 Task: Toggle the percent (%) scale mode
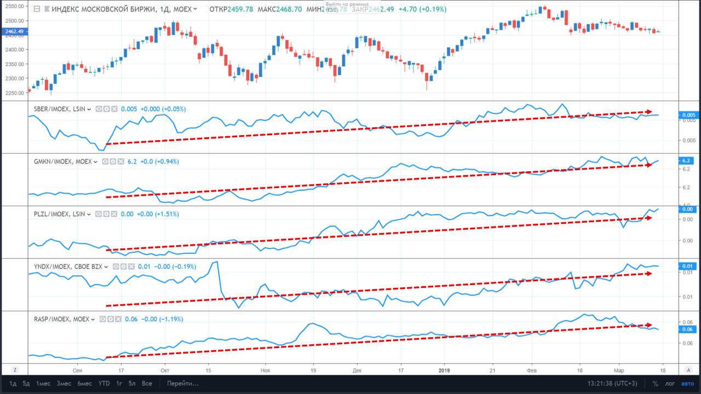(655, 384)
